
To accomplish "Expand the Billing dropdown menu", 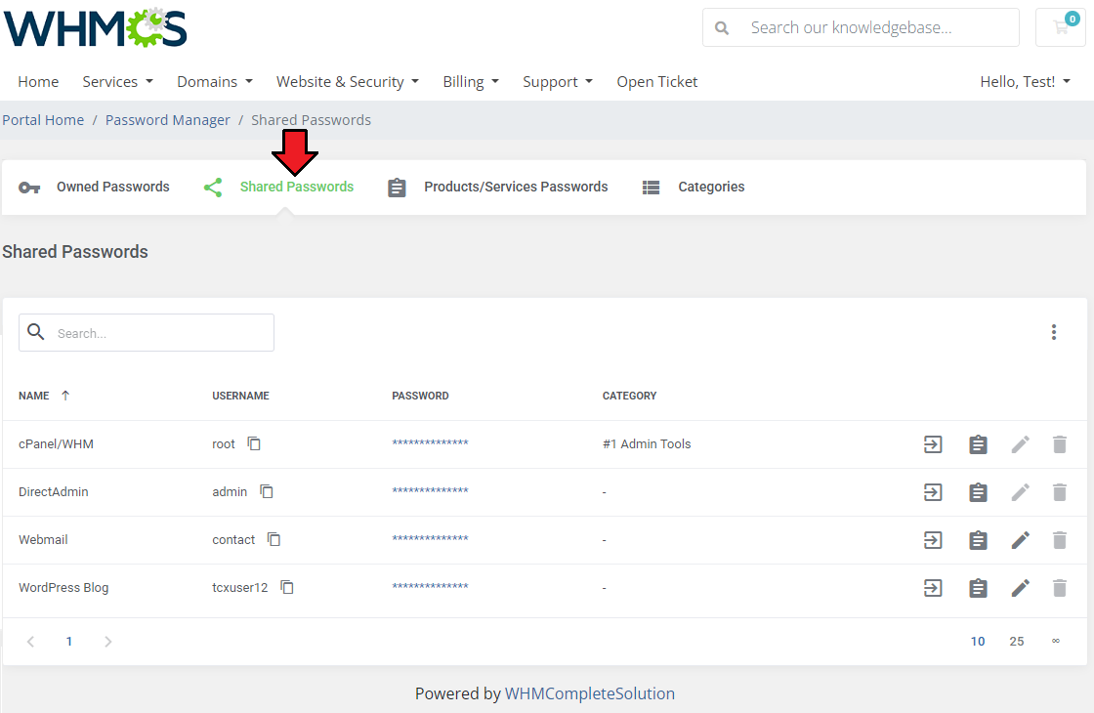I will pos(471,82).
